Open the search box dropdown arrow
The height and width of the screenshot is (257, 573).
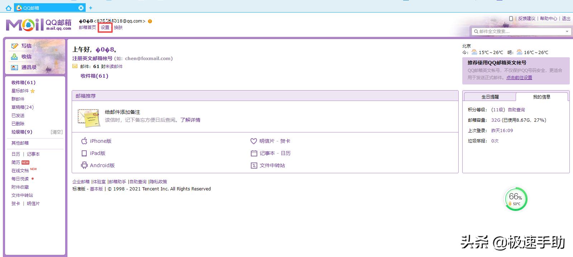pyautogui.click(x=567, y=31)
